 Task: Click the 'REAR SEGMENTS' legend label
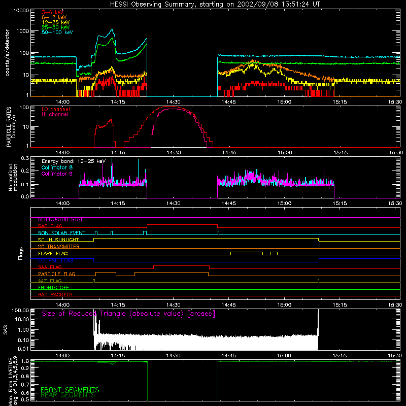pyautogui.click(x=68, y=395)
